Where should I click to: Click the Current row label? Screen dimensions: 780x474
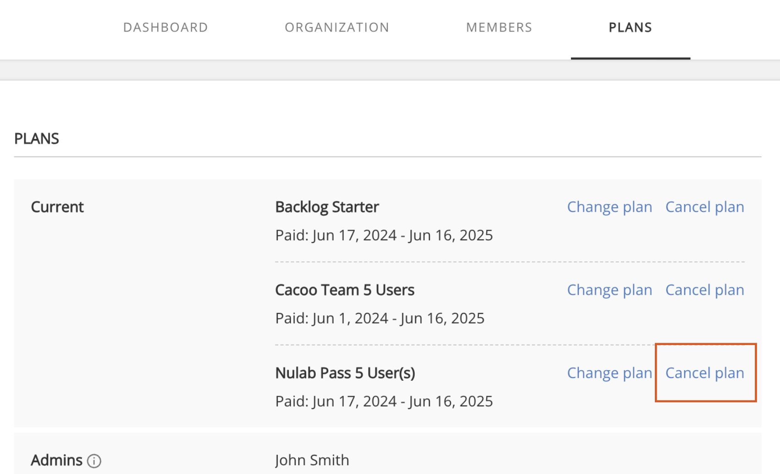[57, 207]
